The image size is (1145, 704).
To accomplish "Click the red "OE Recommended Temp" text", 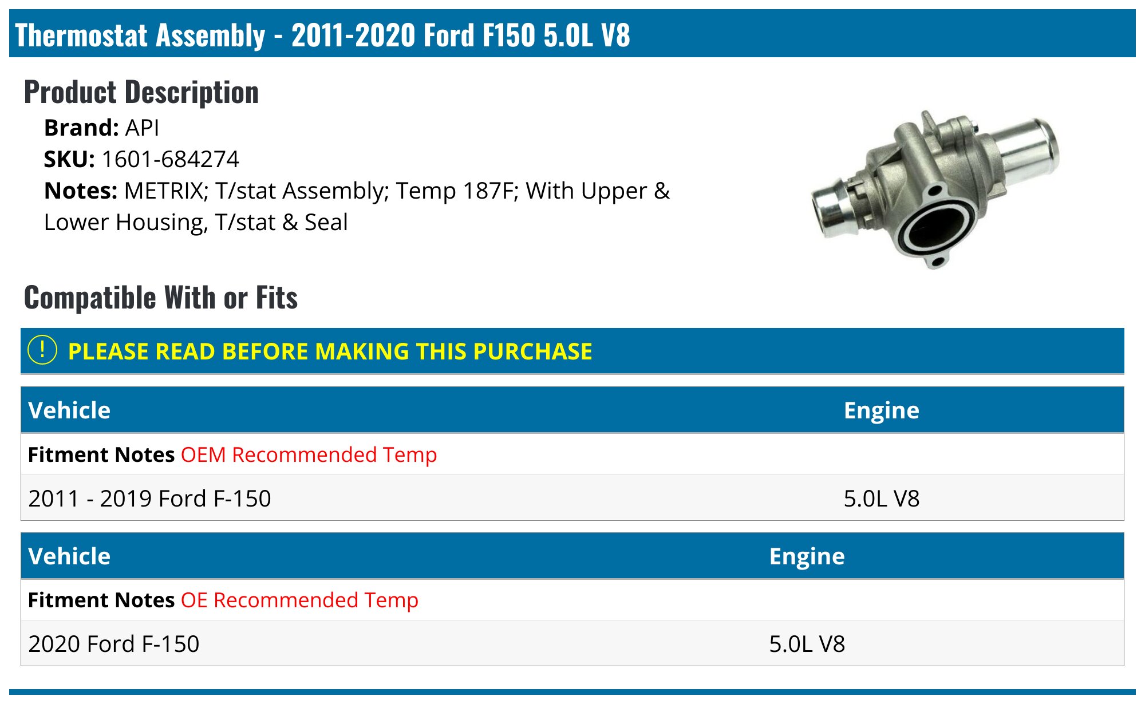I will pyautogui.click(x=299, y=600).
